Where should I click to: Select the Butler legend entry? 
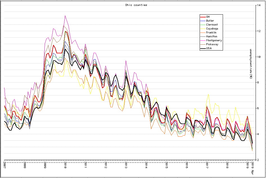point(207,21)
